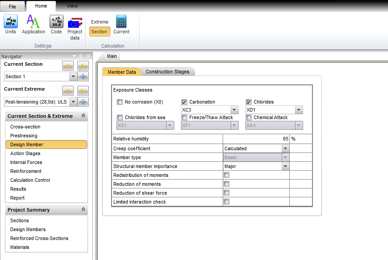Open Structural member importance dropdown
Image resolution: width=388 pixels, height=260 pixels.
[285, 167]
